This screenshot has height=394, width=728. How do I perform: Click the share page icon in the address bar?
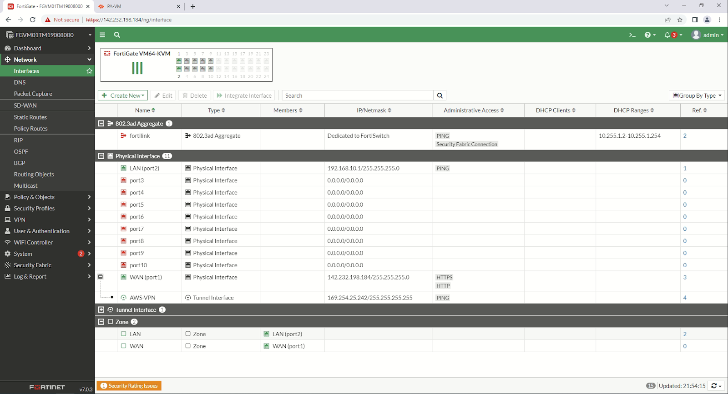tap(667, 20)
